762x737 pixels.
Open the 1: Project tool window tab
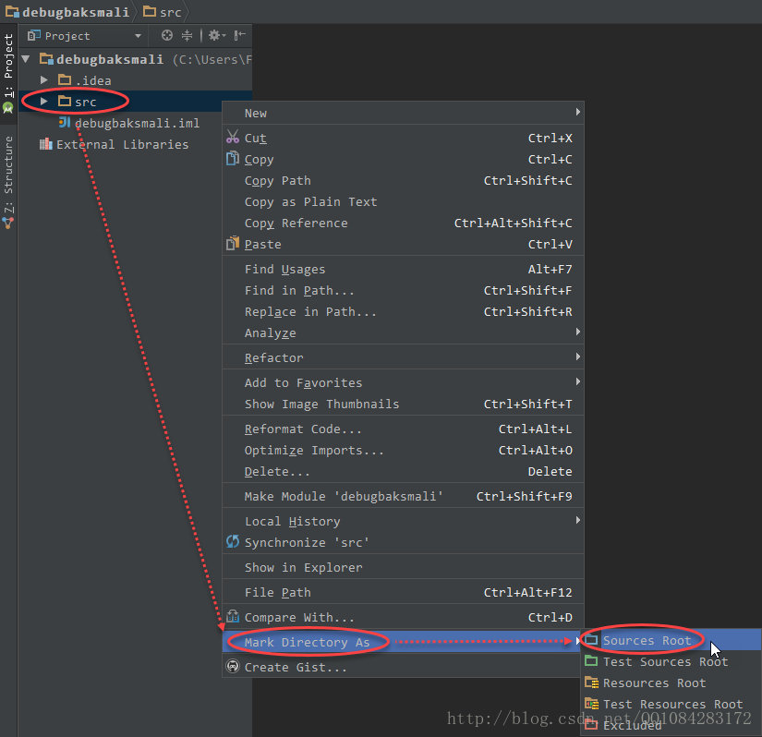pos(8,73)
